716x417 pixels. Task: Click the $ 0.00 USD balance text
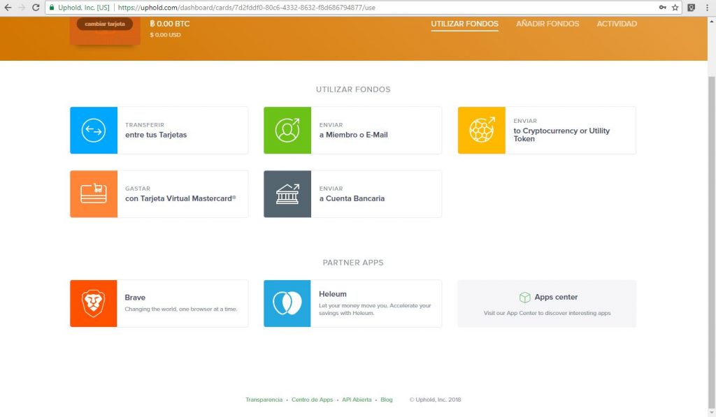tap(165, 35)
